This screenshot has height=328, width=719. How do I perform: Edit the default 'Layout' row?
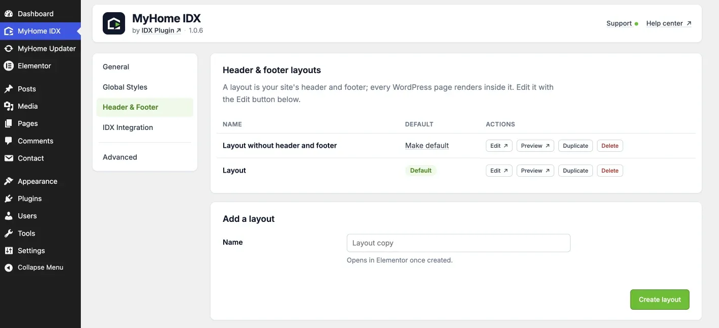499,171
